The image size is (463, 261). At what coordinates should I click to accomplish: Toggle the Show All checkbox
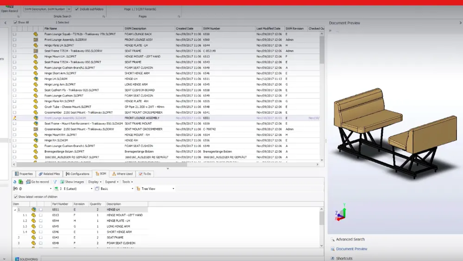[15, 22]
